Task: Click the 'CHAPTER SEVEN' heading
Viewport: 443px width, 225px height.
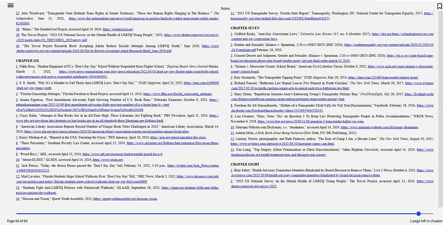Action: pyautogui.click(x=245, y=28)
